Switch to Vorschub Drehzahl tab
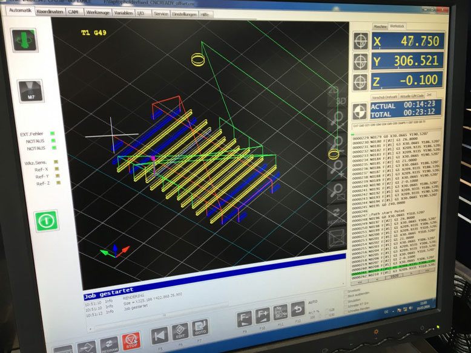The height and width of the screenshot is (353, 471). click(x=384, y=97)
